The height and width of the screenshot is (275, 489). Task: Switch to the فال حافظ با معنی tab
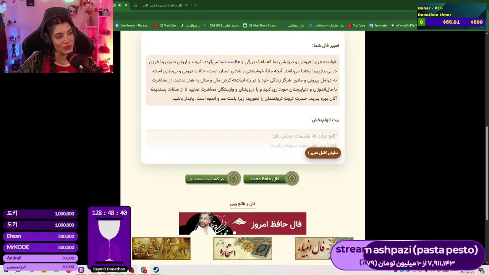[161, 5]
